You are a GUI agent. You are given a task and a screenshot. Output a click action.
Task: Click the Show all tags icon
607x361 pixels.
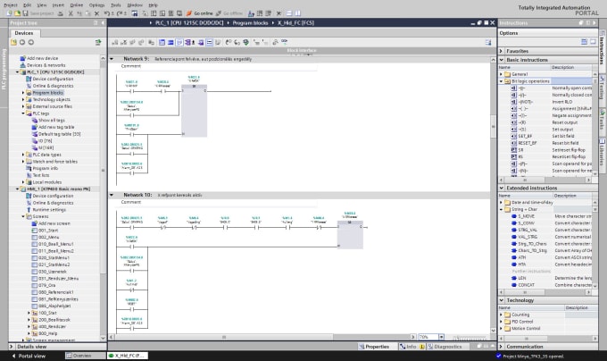tap(35, 120)
